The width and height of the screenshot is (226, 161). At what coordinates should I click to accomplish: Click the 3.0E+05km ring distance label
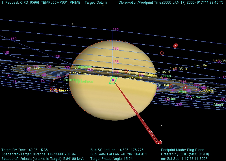[198, 65]
